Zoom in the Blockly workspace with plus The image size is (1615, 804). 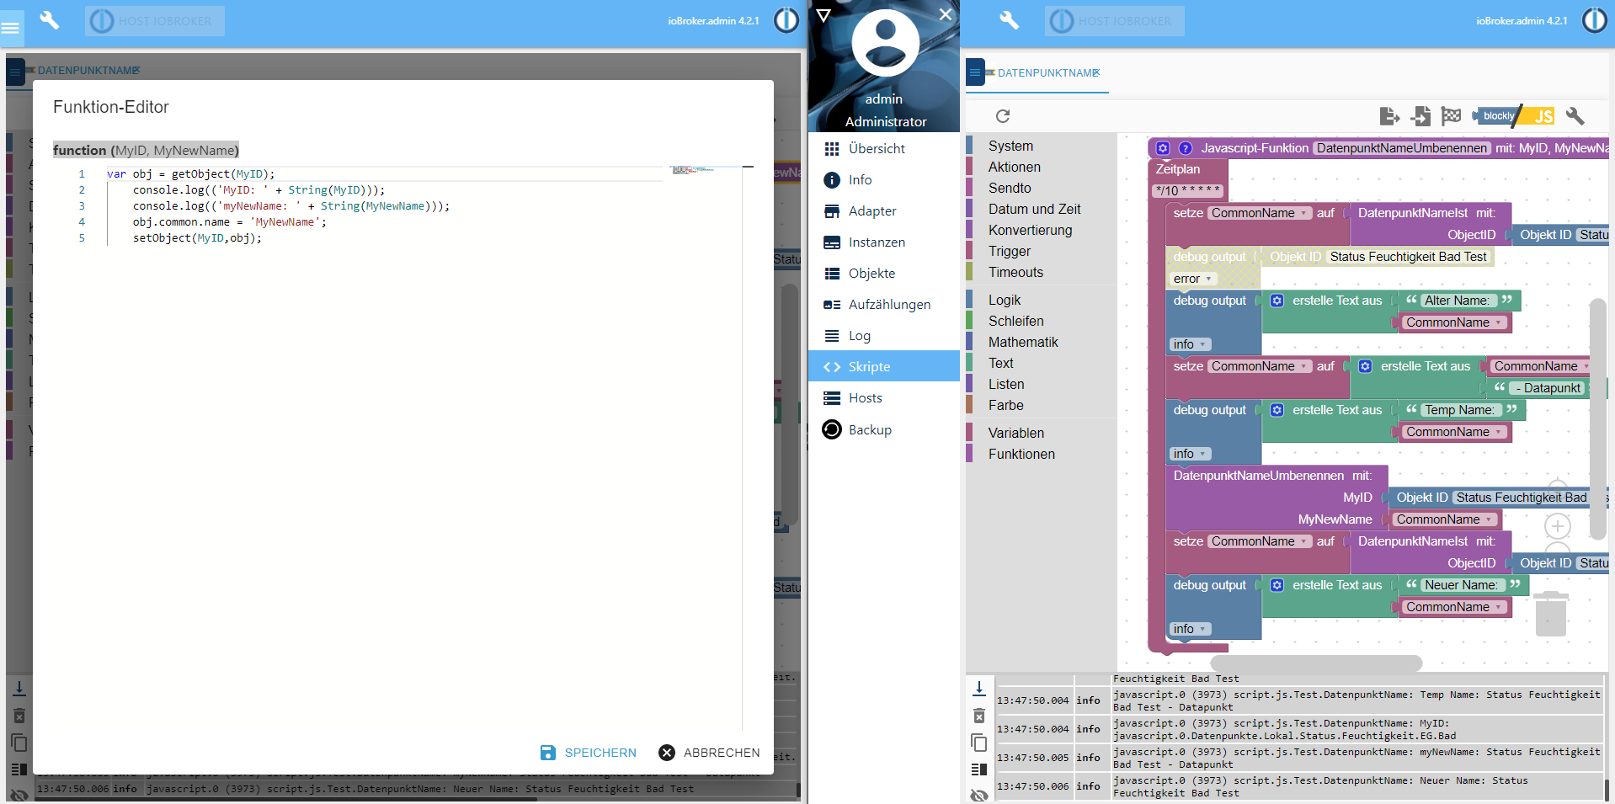coord(1558,526)
